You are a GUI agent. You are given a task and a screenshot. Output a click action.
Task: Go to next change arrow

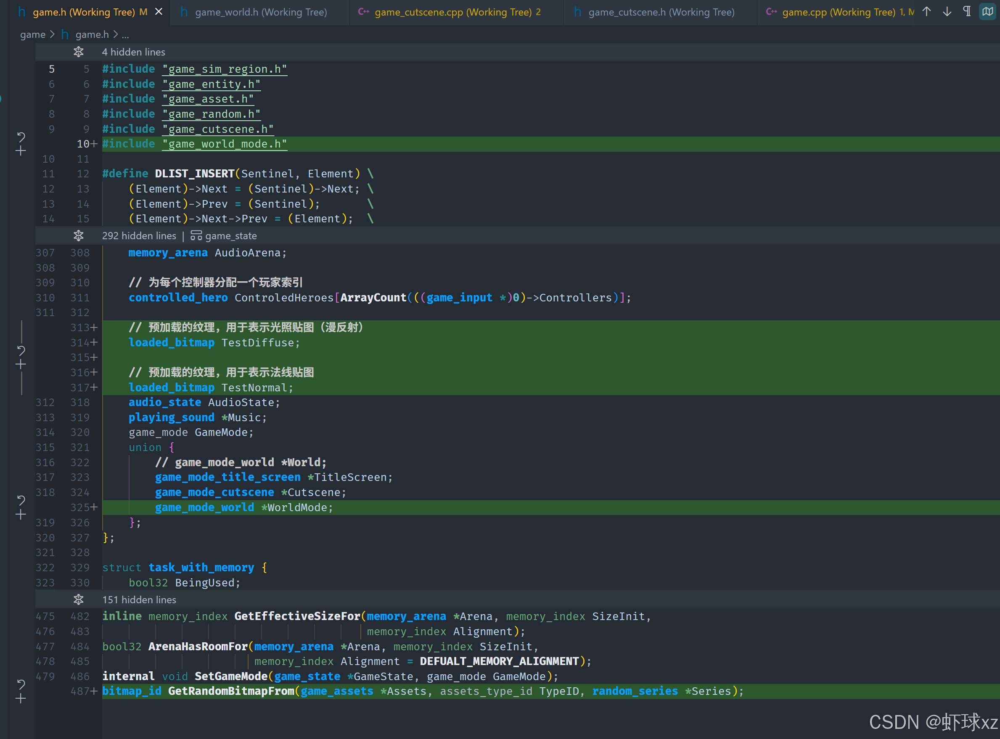click(x=947, y=12)
